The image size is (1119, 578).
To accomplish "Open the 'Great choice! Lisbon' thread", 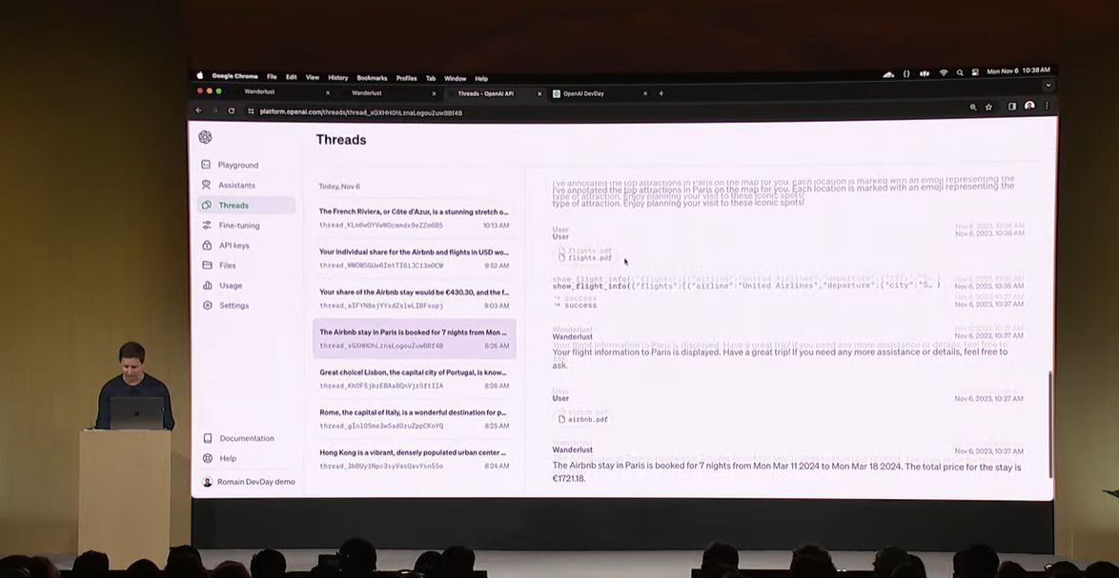I will [414, 378].
